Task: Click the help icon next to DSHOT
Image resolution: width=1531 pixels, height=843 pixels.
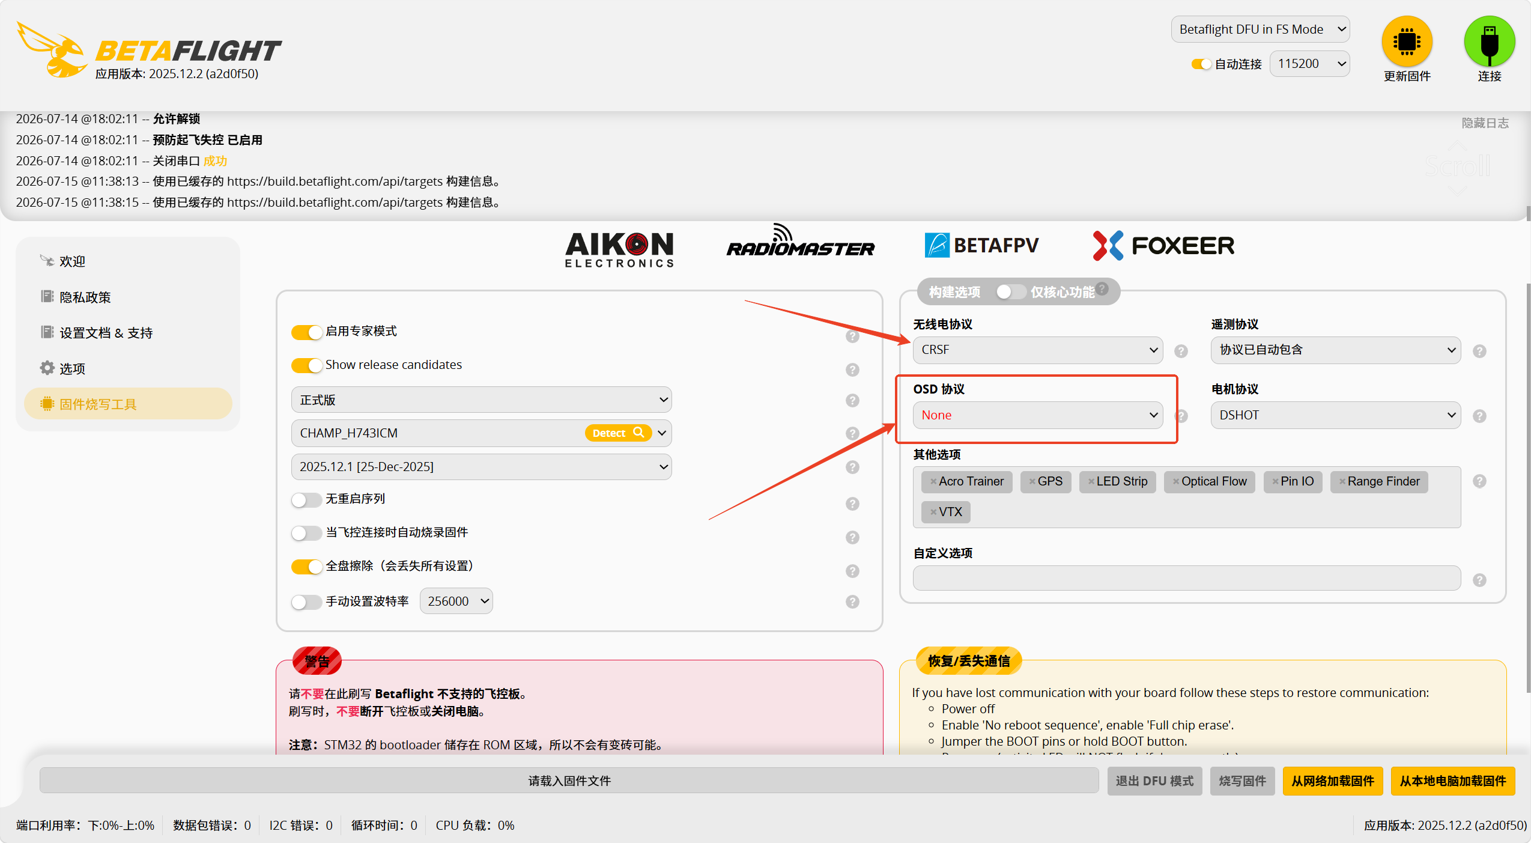Action: [x=1479, y=416]
